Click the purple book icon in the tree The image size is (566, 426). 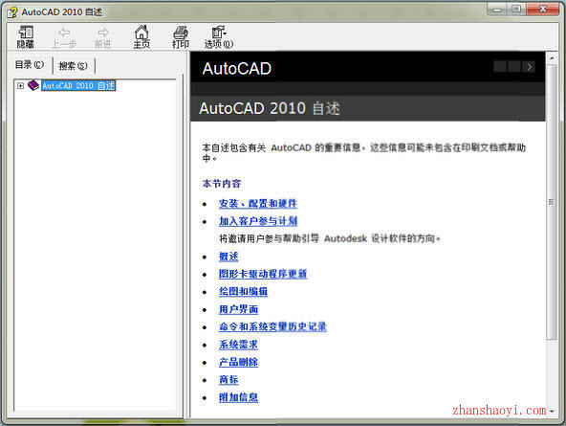click(33, 85)
